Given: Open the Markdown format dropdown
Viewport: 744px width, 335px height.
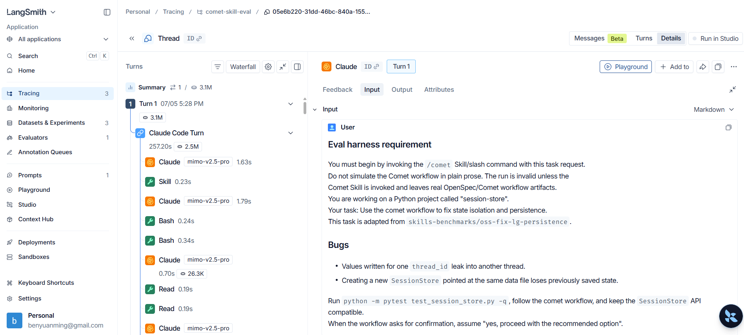Looking at the screenshot, I should coord(714,109).
